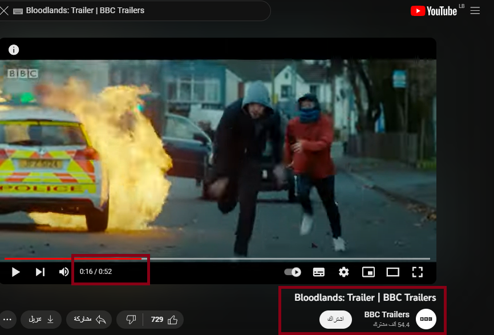The width and height of the screenshot is (494, 335).
Task: Dislike the video with thumbs down
Action: (x=131, y=320)
